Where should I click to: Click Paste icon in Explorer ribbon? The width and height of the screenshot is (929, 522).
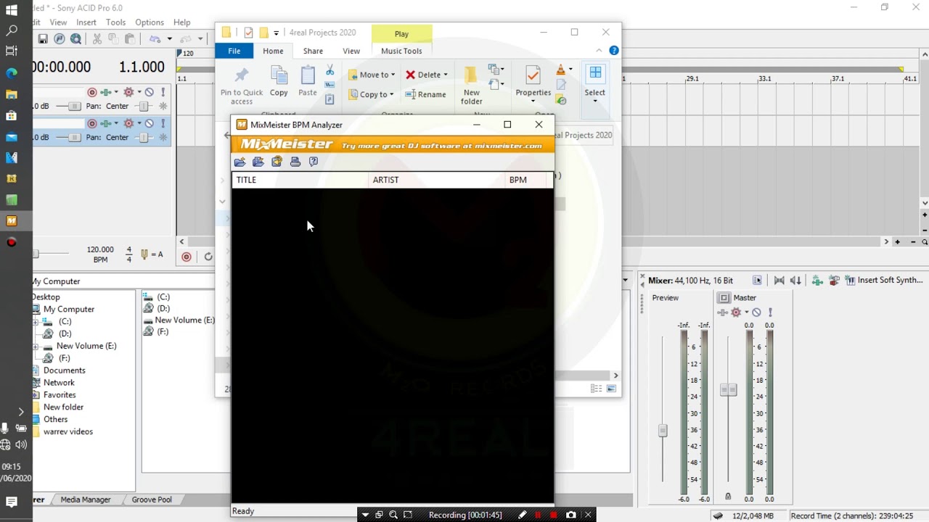click(x=308, y=81)
